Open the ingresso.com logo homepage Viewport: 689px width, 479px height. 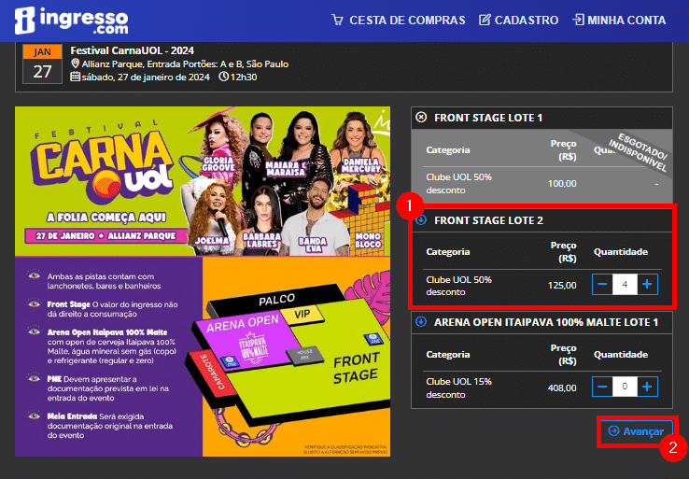click(x=71, y=21)
